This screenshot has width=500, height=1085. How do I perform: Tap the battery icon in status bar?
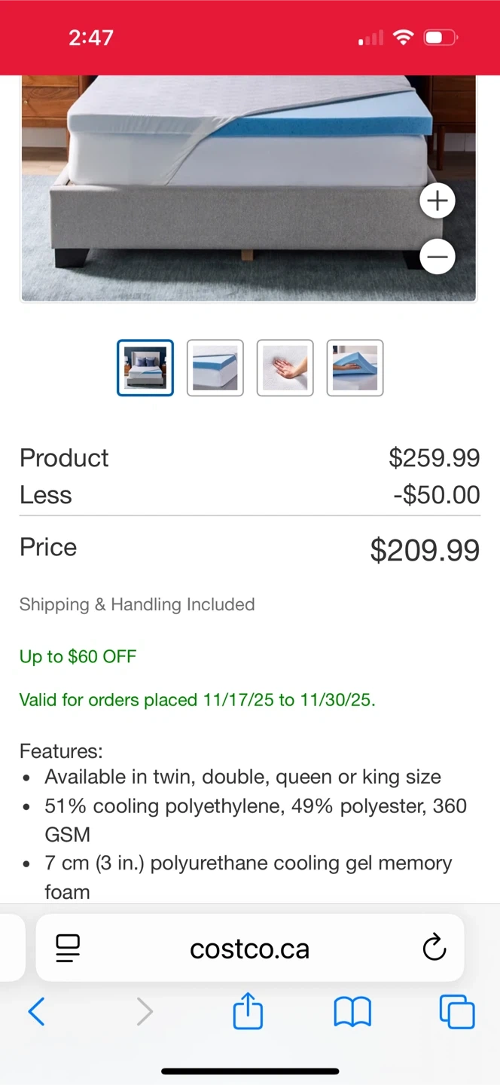[441, 38]
